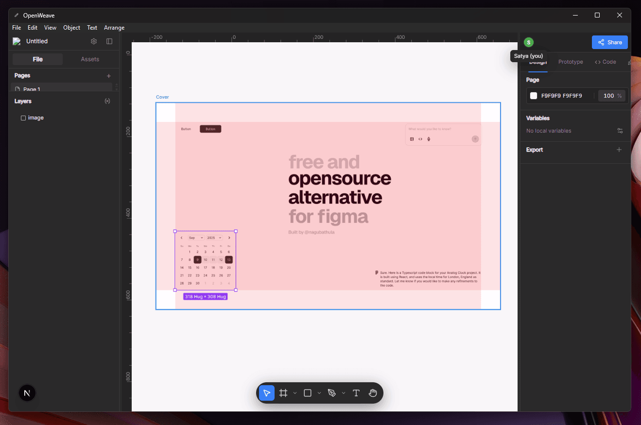The width and height of the screenshot is (641, 425).
Task: Switch to the File tab
Action: pyautogui.click(x=37, y=59)
